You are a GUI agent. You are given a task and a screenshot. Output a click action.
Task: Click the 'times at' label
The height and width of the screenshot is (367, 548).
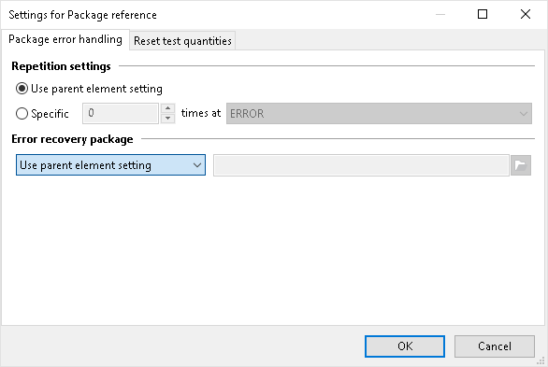[x=201, y=113]
